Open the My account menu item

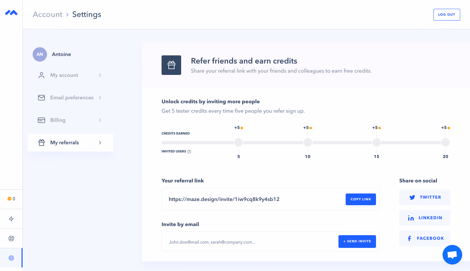[70, 75]
